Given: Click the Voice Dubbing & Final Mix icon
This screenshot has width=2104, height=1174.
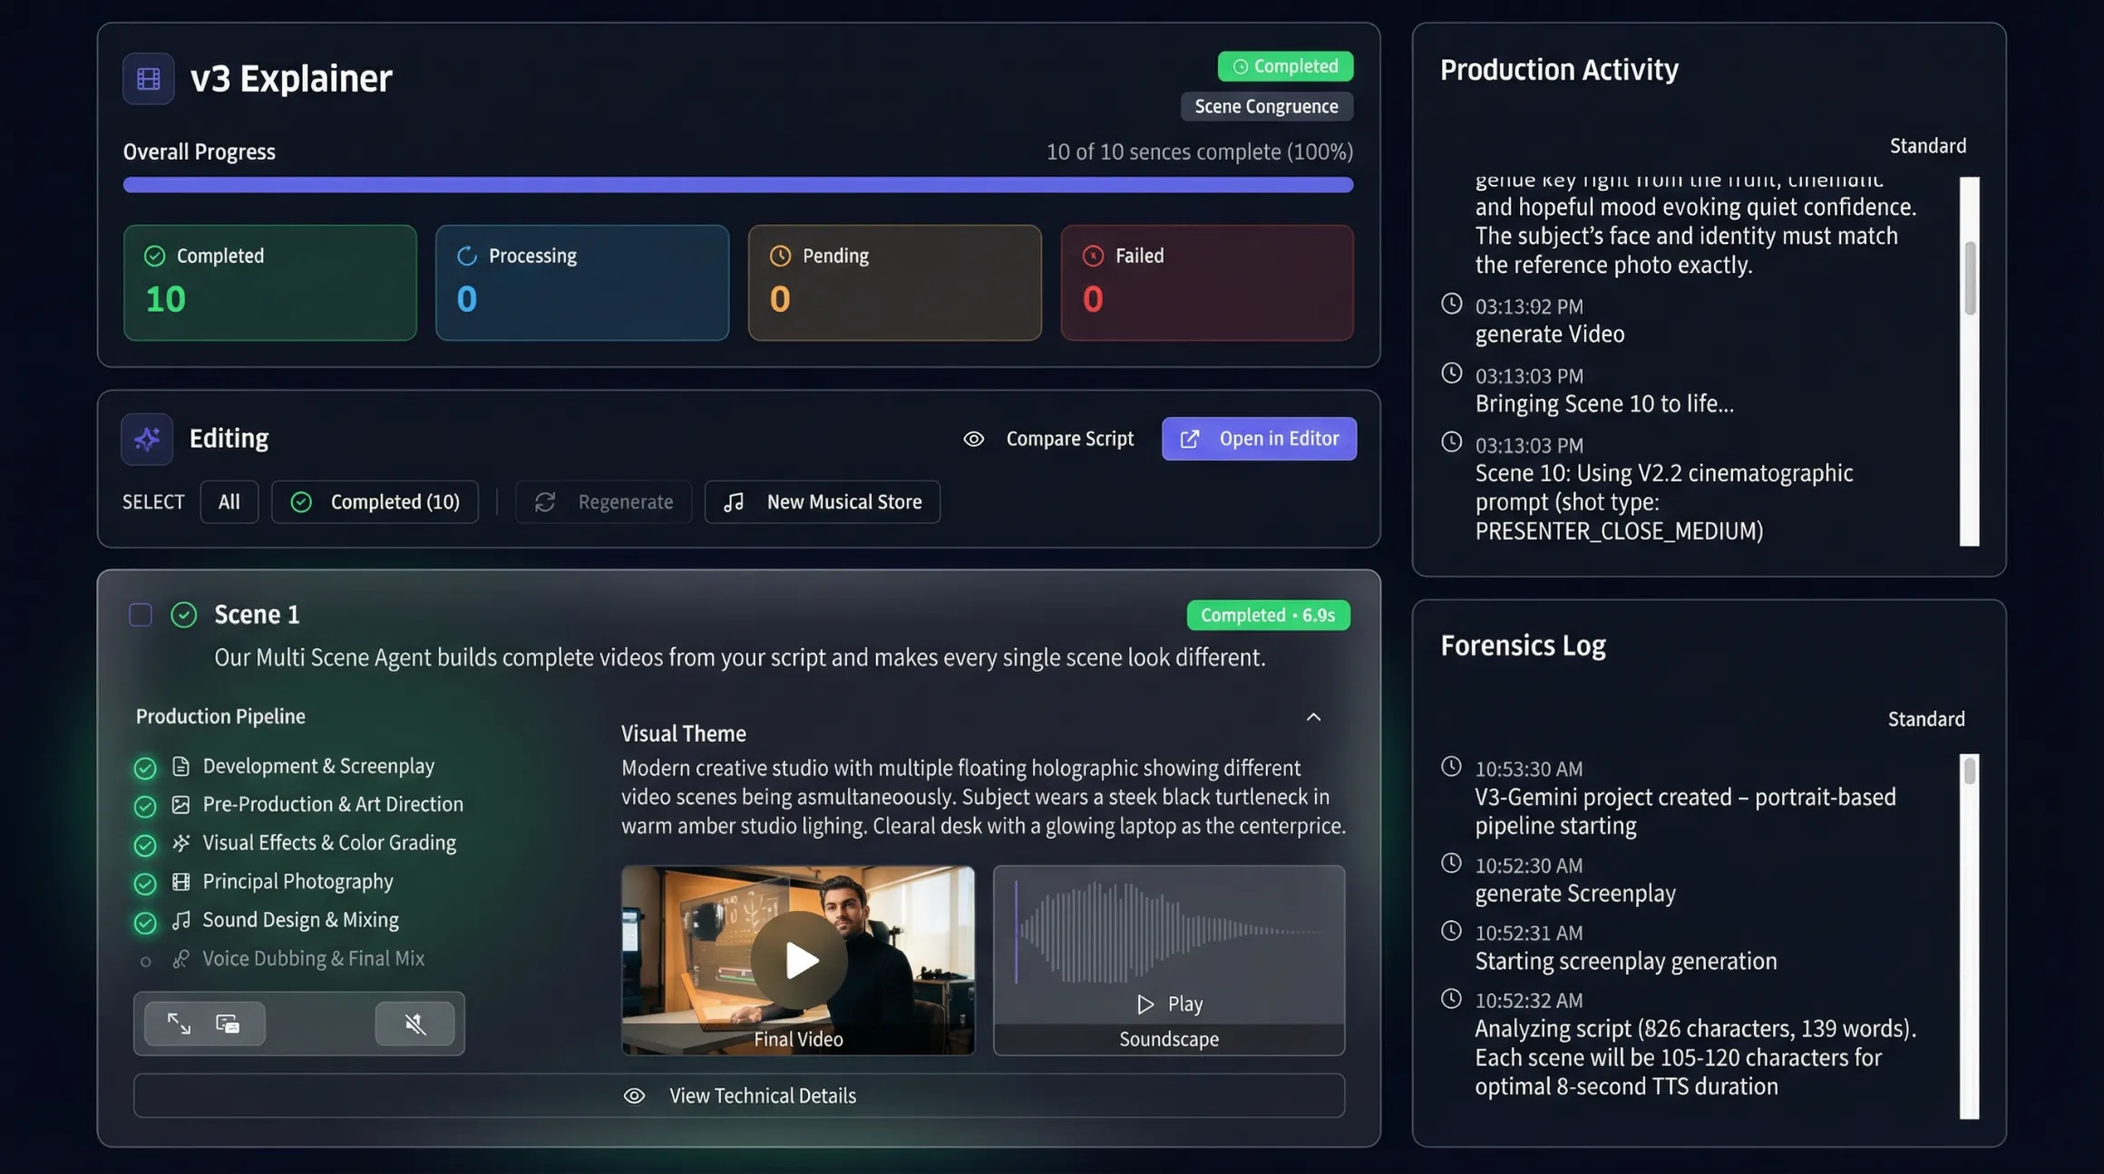Looking at the screenshot, I should click(x=181, y=959).
